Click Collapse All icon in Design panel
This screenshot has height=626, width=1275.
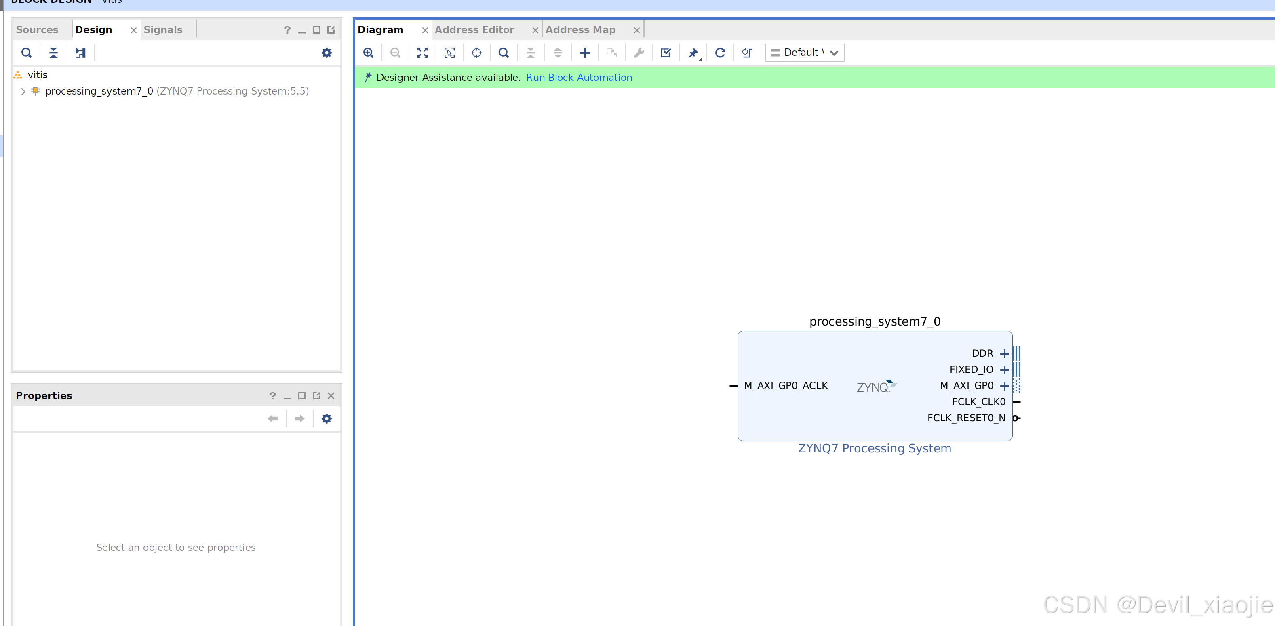click(x=53, y=53)
